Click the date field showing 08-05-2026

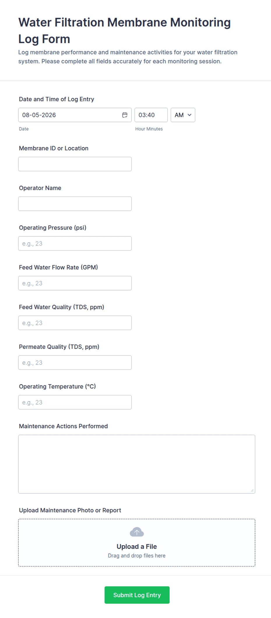(x=75, y=115)
